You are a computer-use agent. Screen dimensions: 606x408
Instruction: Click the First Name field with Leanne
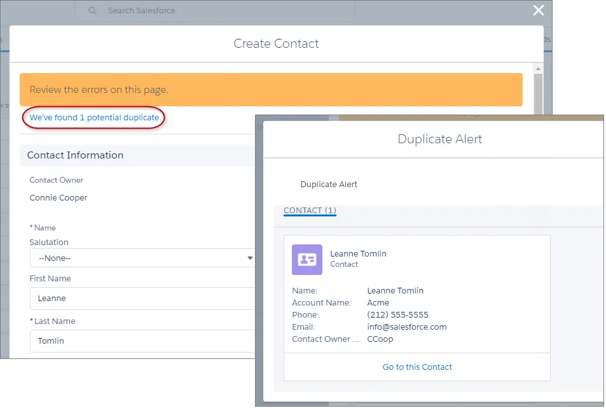coord(142,298)
